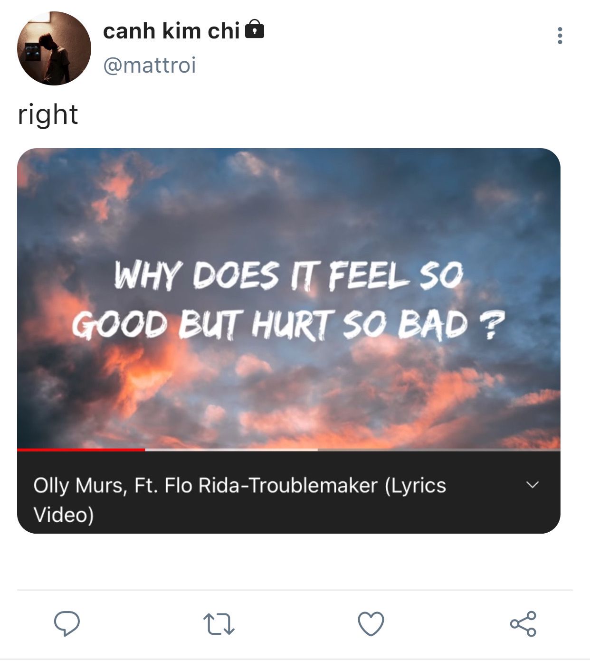Viewport: 590px width, 668px height.
Task: Click the tweet text "right"
Action: tap(48, 115)
